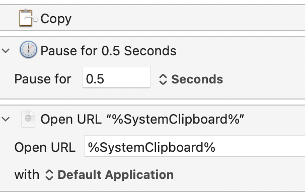
Task: Click empty area right of Default Application
Action: [239, 175]
